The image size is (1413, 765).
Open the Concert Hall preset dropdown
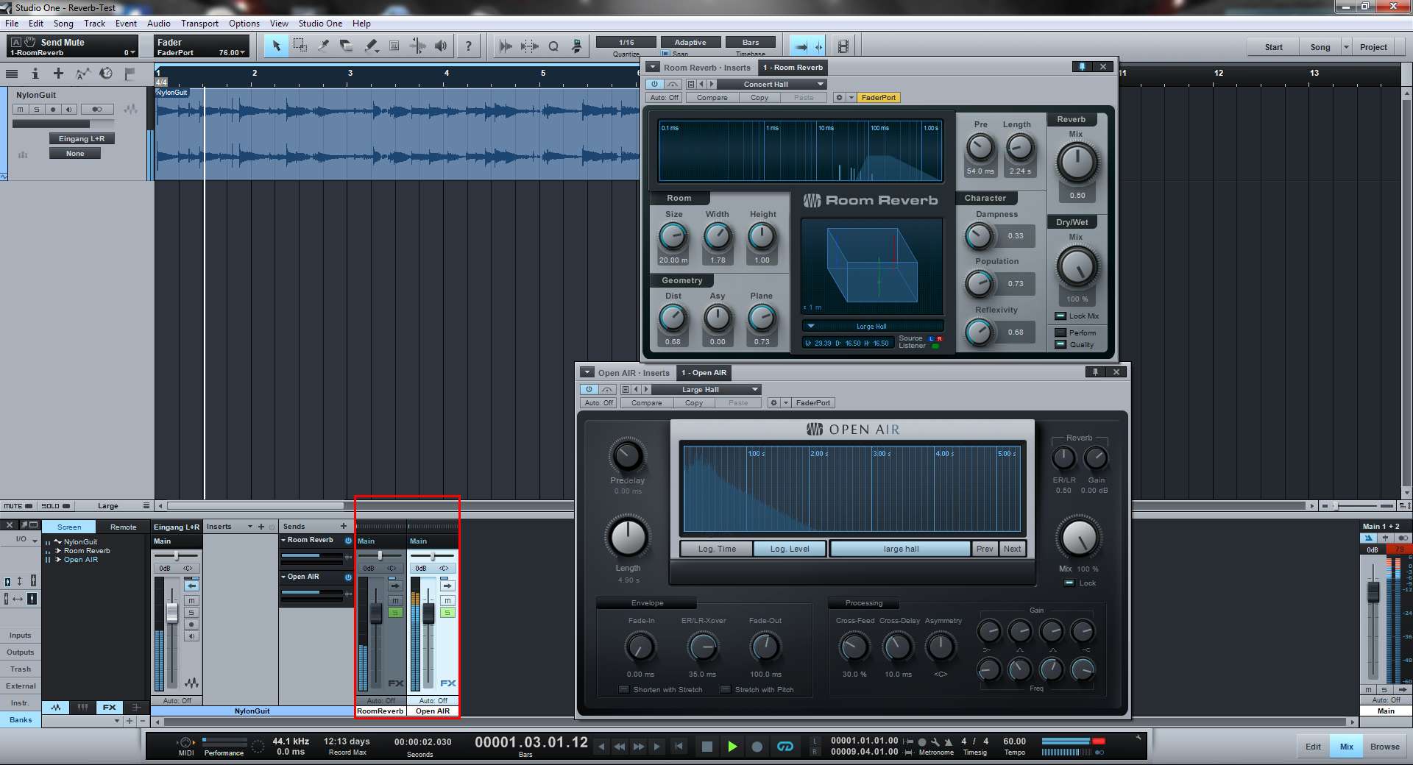(x=773, y=84)
